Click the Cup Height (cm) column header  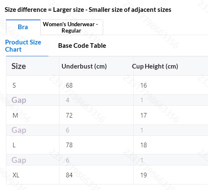coord(155,66)
